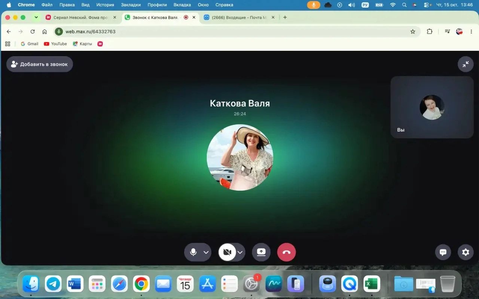The width and height of the screenshot is (479, 299).
Task: Switch to the Входящие Почта tab
Action: (x=239, y=18)
